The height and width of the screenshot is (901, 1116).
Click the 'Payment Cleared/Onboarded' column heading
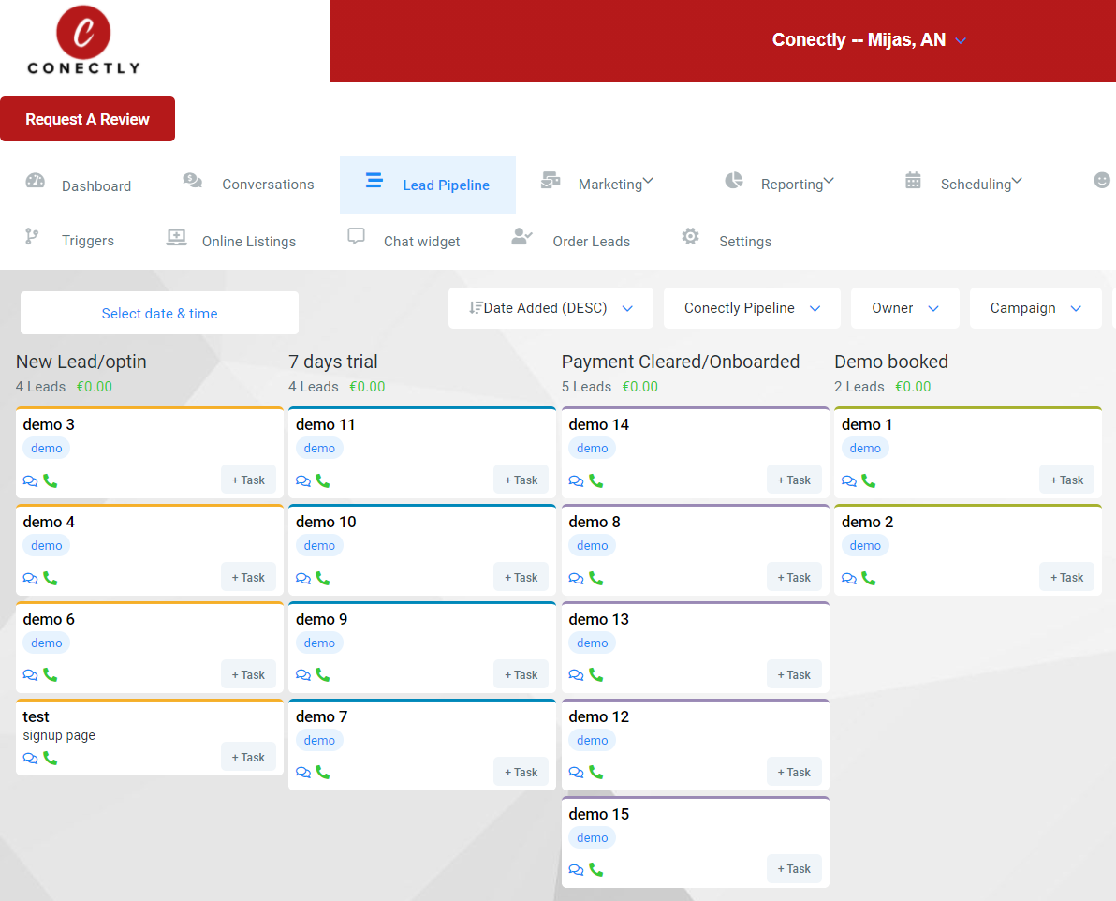681,362
